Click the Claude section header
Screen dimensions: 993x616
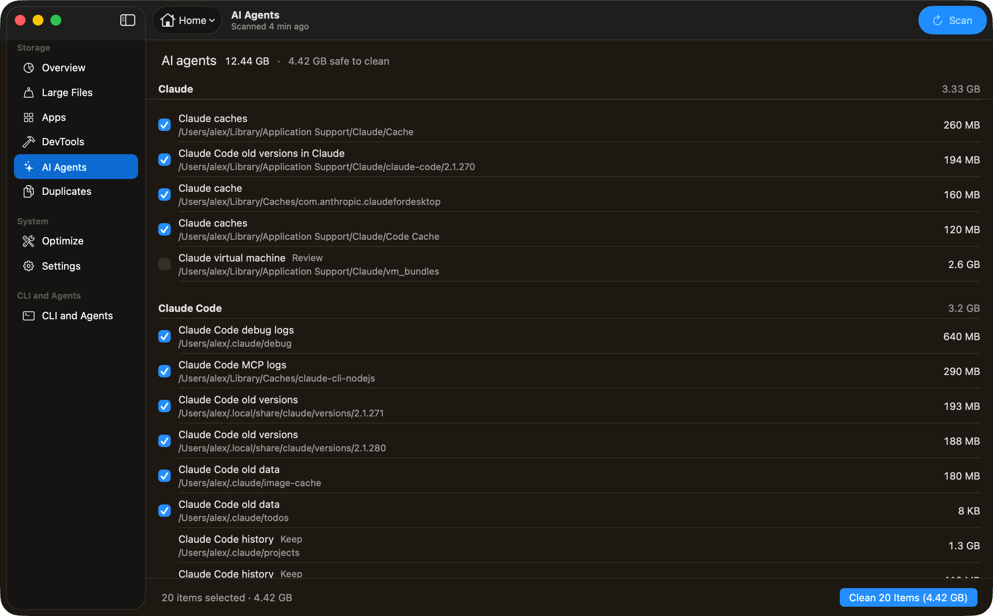[176, 89]
